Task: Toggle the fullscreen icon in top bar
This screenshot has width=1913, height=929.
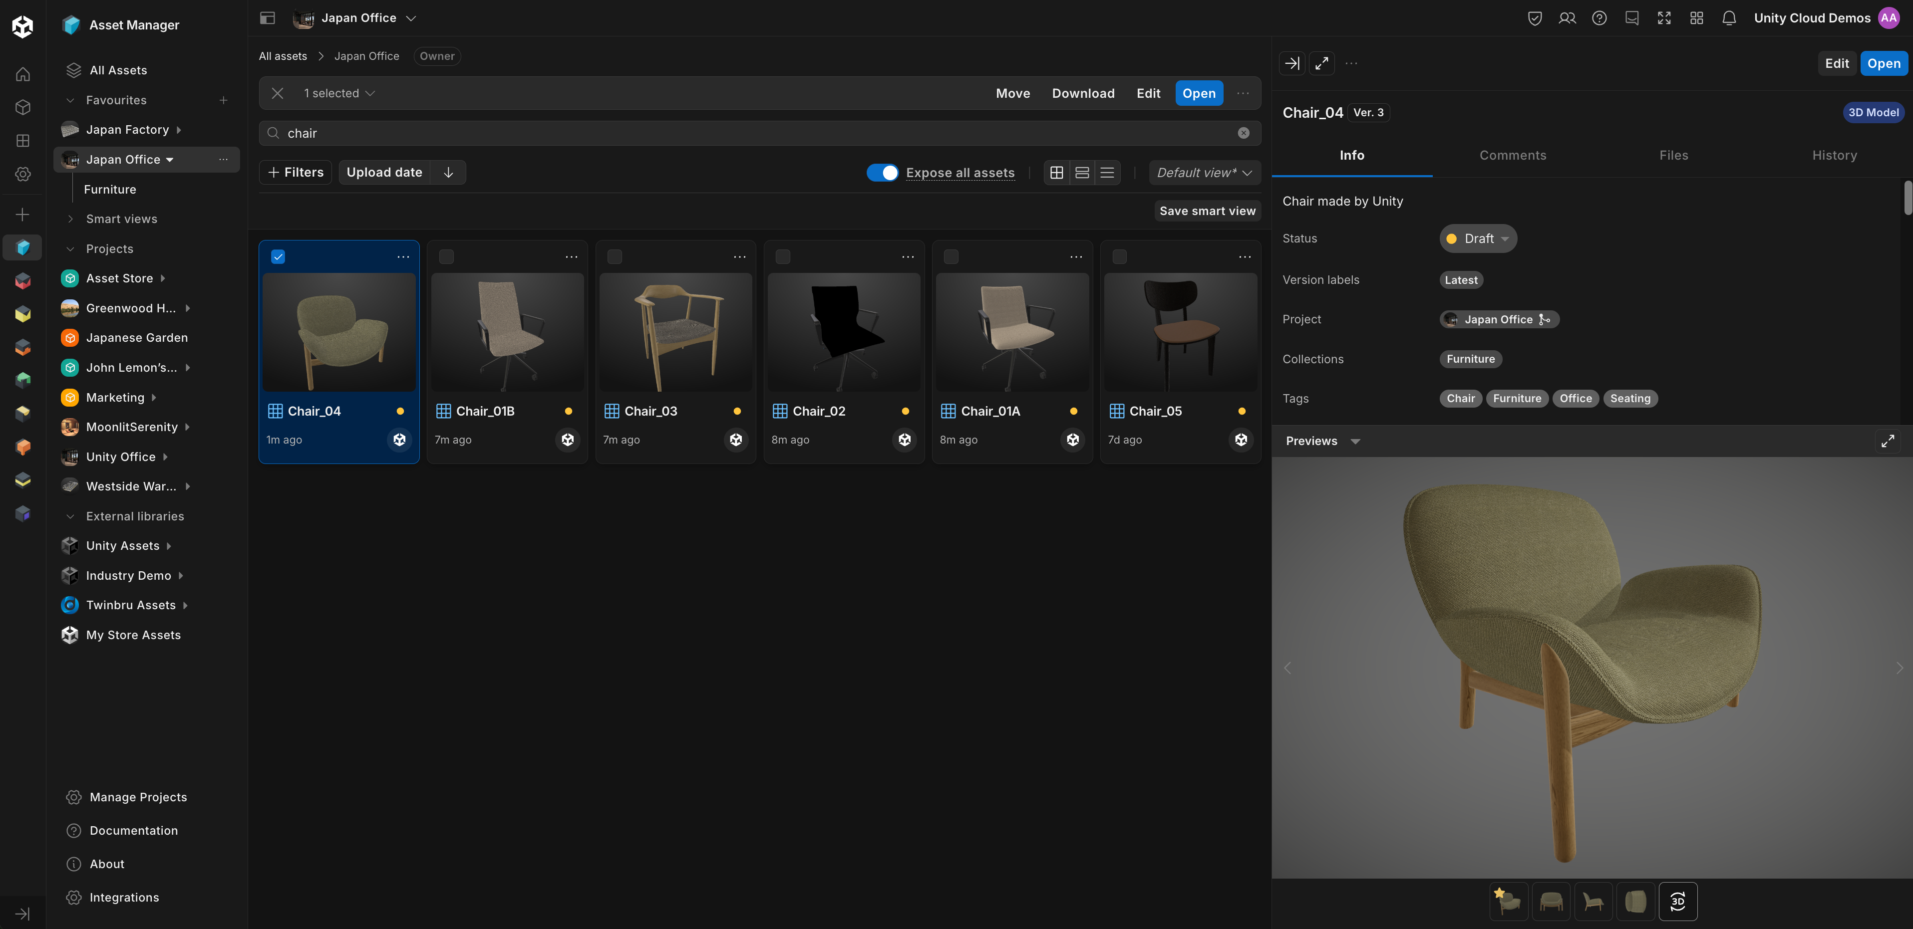Action: tap(1664, 18)
